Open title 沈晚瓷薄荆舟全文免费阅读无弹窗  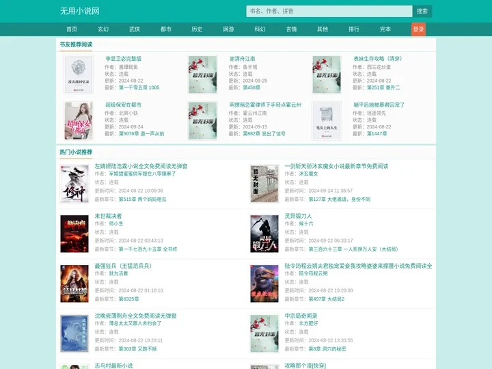pos(135,316)
